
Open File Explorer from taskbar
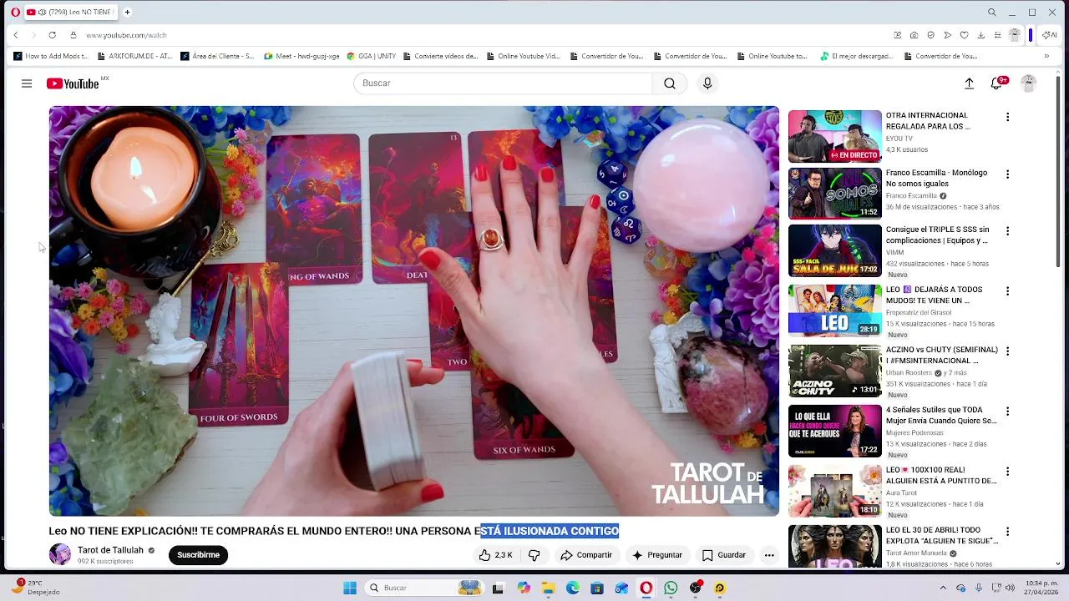[548, 588]
